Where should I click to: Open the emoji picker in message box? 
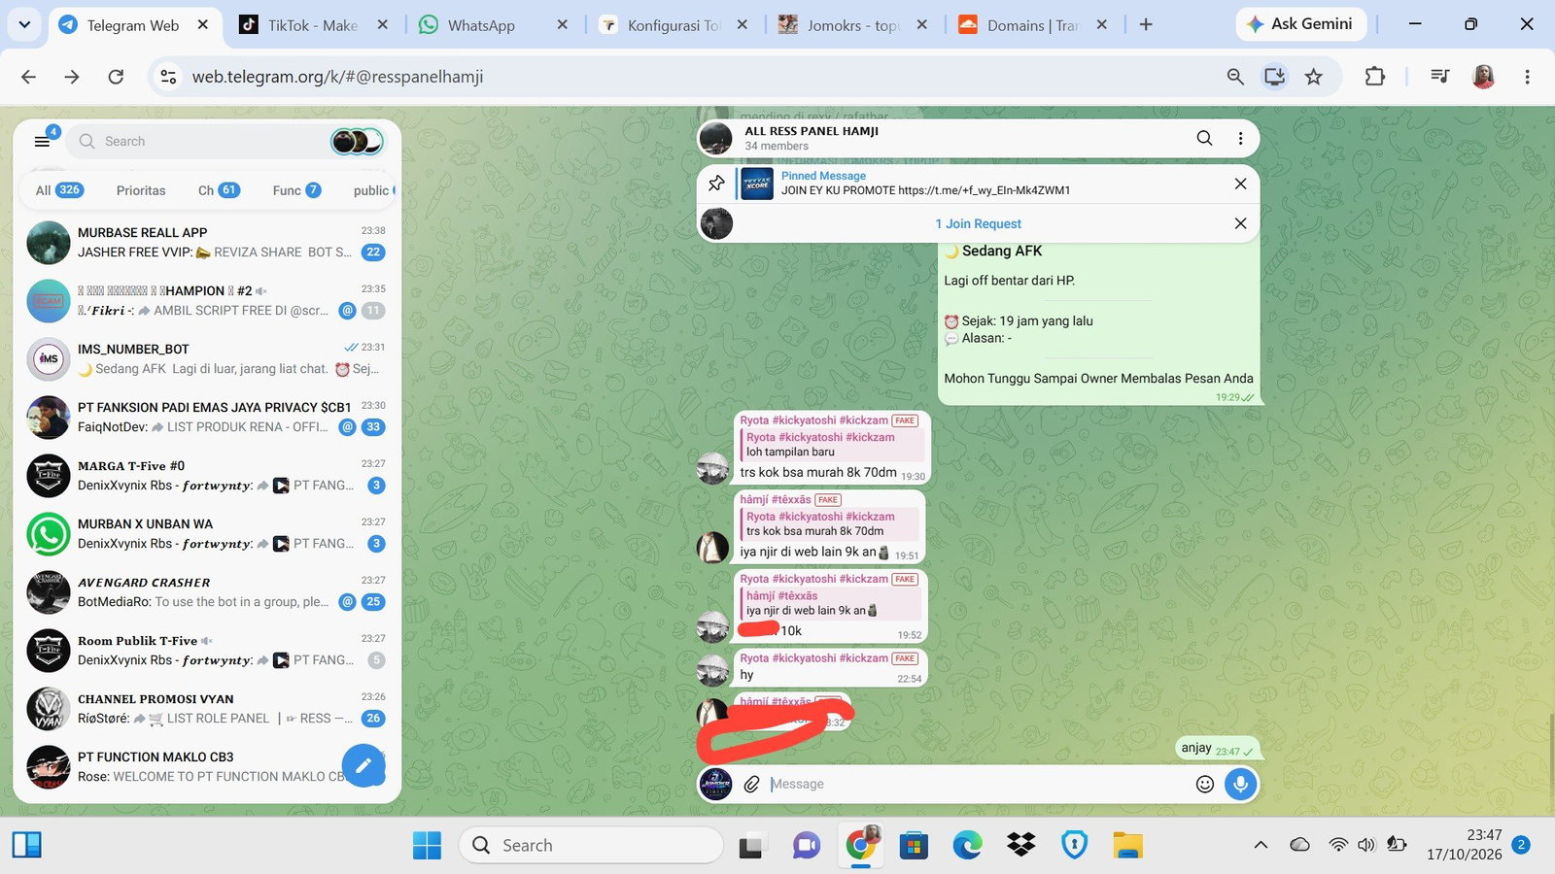point(1205,784)
